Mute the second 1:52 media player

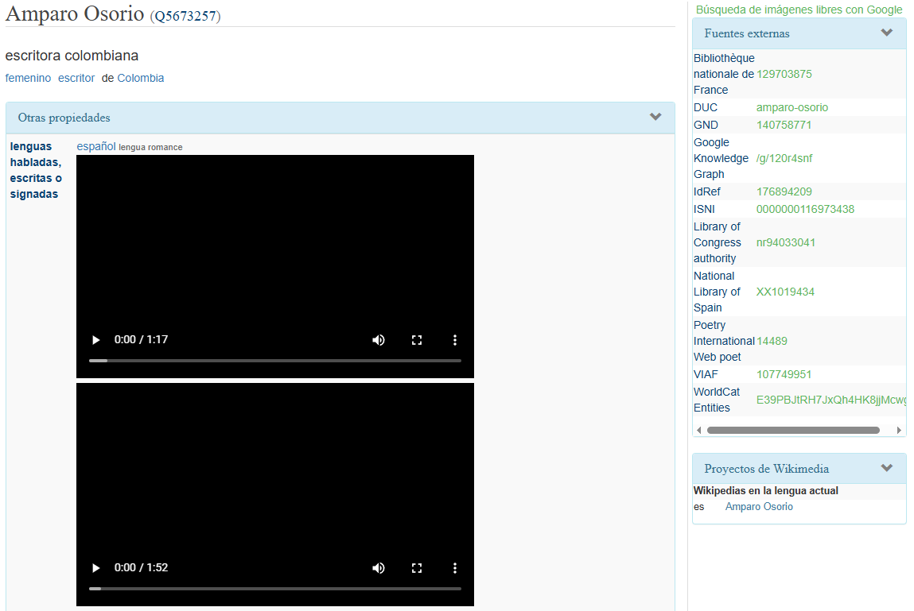(x=379, y=568)
